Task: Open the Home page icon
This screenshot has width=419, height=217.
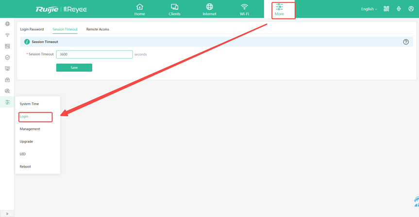Action: tap(139, 9)
